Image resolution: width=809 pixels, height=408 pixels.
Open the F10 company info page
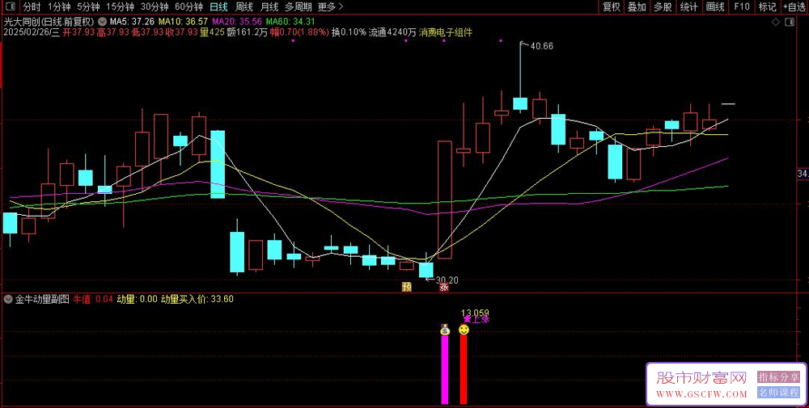click(x=741, y=6)
